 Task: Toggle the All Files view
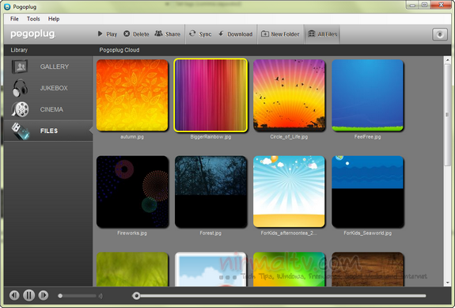tap(322, 34)
